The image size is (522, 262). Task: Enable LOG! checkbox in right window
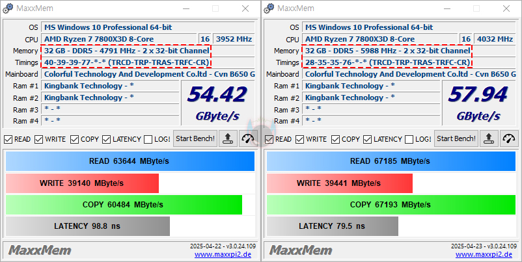coord(409,139)
